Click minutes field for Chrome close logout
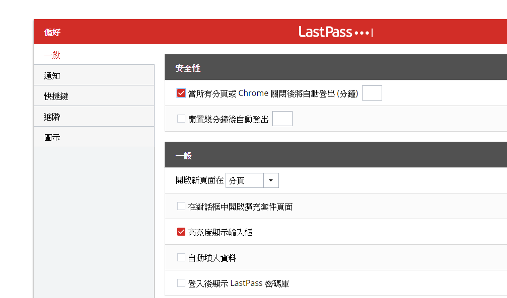The image size is (507, 298). (372, 93)
